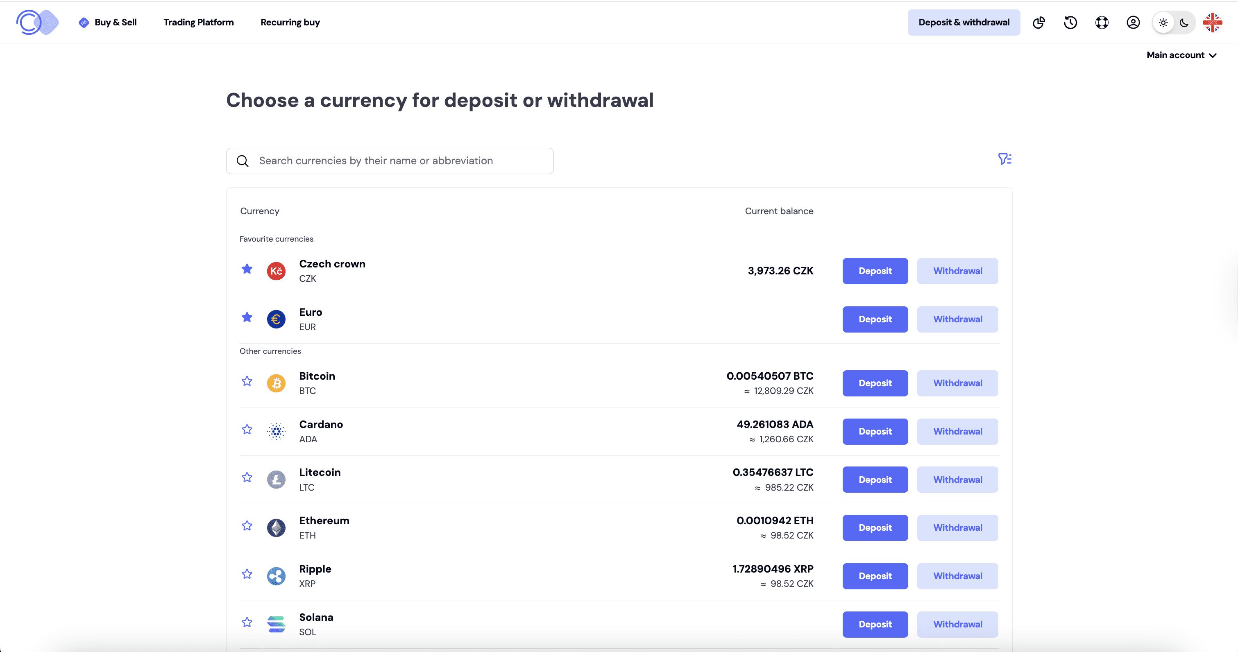
Task: Deposit Cardano
Action: 875,432
